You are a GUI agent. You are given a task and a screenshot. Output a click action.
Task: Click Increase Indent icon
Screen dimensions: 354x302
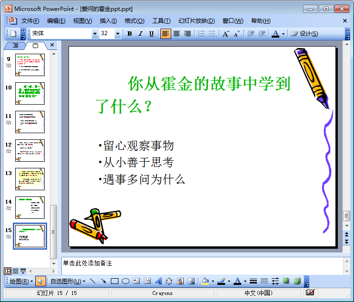click(x=262, y=34)
